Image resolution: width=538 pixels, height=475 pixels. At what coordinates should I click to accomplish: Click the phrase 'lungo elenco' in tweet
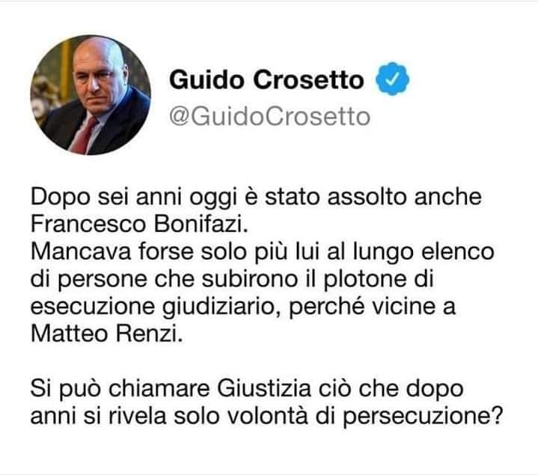(x=424, y=253)
